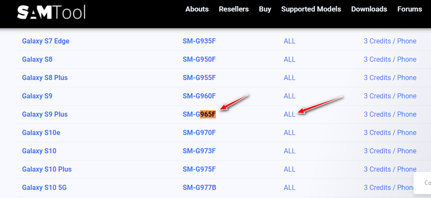Click the Galaxy S9 Plus model name
This screenshot has width=431, height=198.
45,115
